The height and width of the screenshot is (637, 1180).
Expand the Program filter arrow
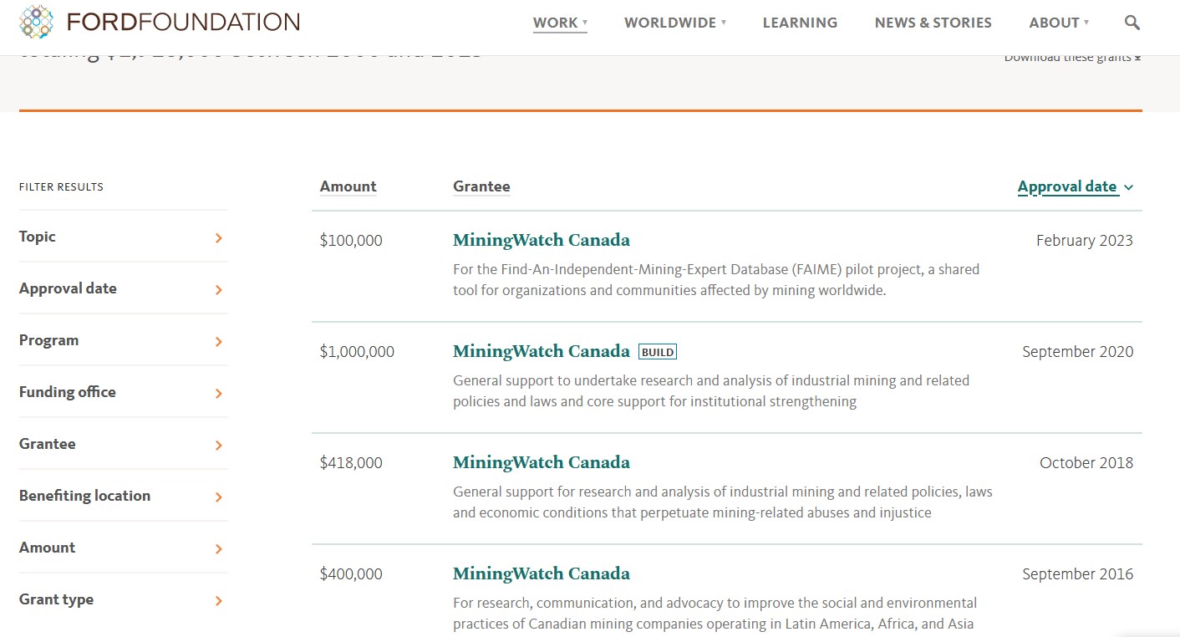(x=219, y=341)
